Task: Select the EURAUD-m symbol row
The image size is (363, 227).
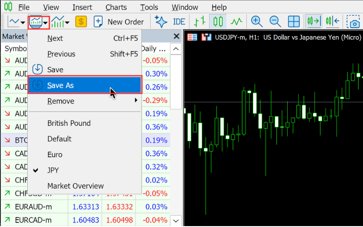Action: (86, 207)
